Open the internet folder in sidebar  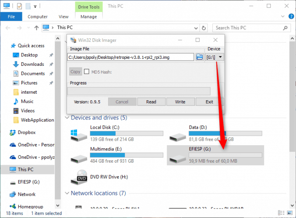tap(29, 92)
